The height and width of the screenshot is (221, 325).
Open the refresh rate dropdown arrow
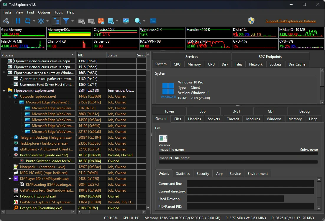tap(34, 21)
